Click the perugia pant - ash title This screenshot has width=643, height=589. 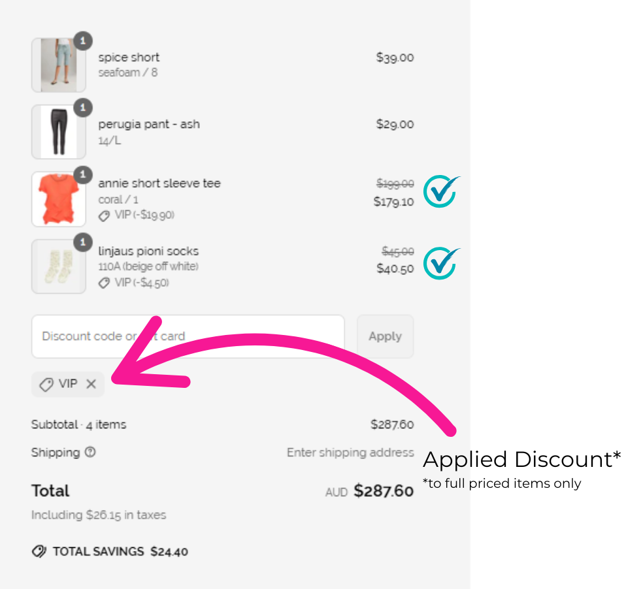149,124
